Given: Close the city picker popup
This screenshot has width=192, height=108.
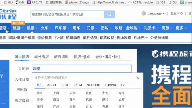Looking at the screenshot, I should click(138, 78).
